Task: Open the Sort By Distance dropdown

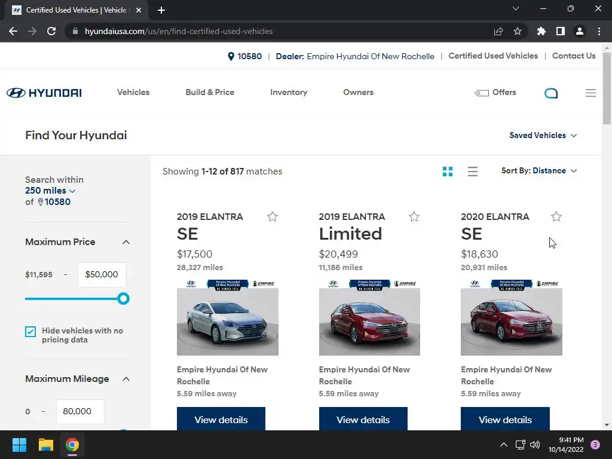Action: (539, 171)
